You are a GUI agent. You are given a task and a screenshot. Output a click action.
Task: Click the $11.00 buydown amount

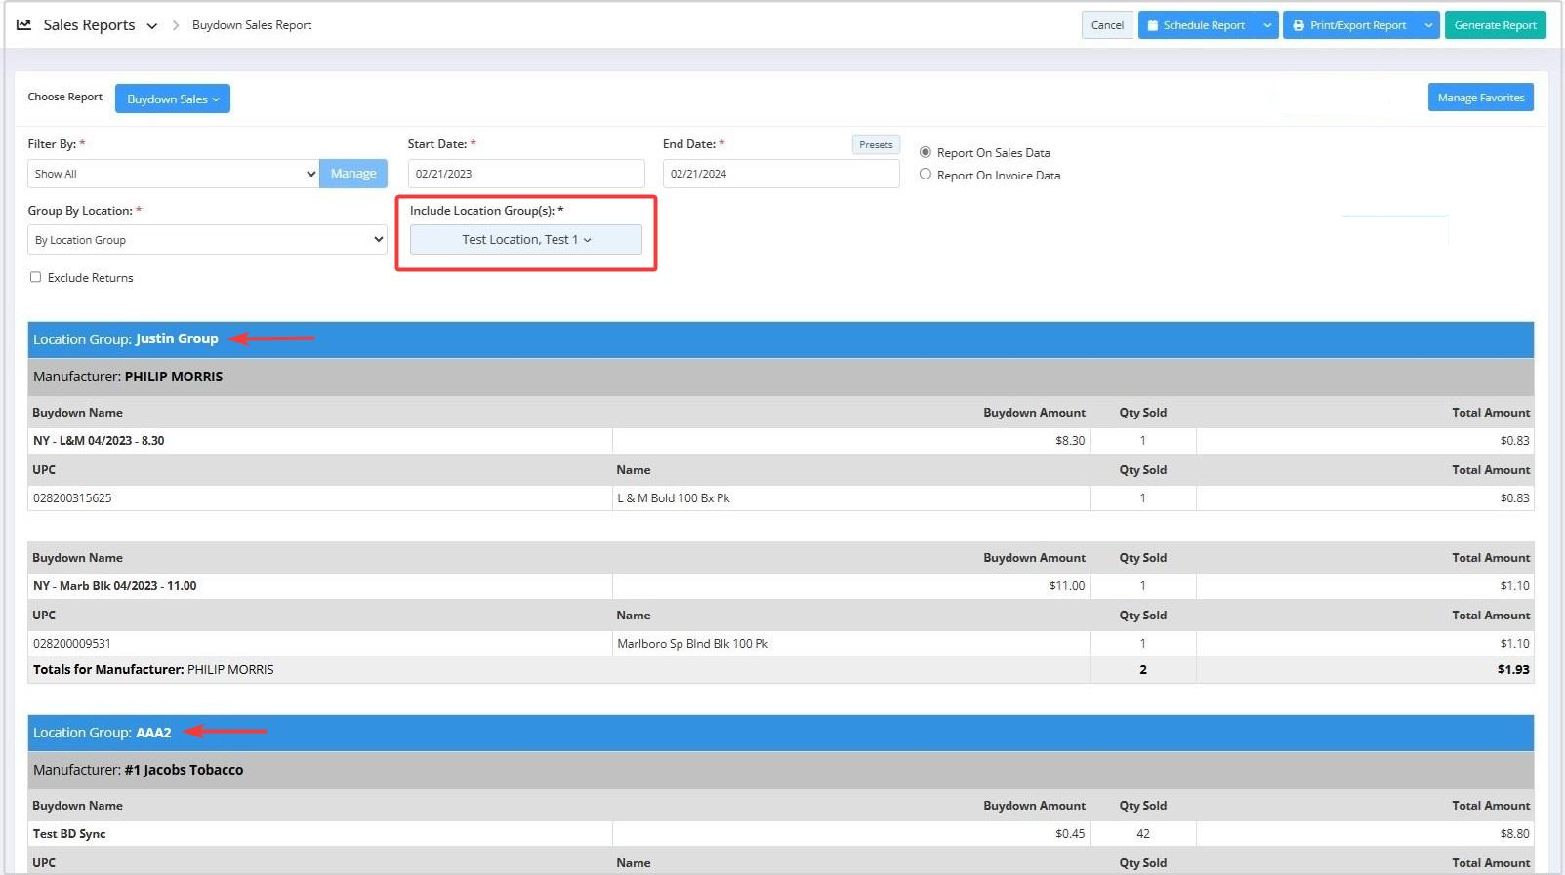coord(1067,586)
